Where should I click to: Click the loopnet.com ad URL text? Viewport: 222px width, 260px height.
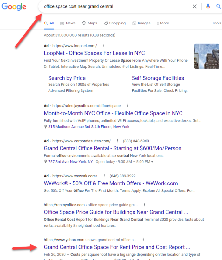75,46
